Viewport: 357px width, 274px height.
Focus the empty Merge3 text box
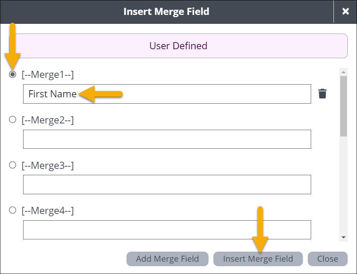[x=167, y=185]
